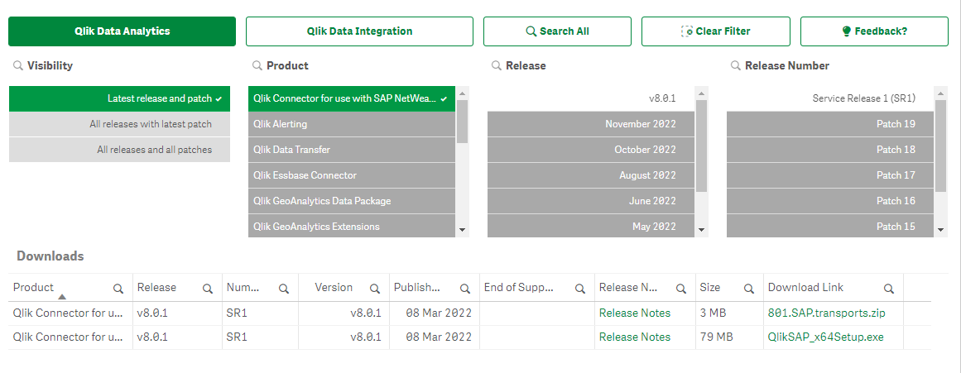Click the search icon in Download Link column
961x373 pixels.
(888, 289)
